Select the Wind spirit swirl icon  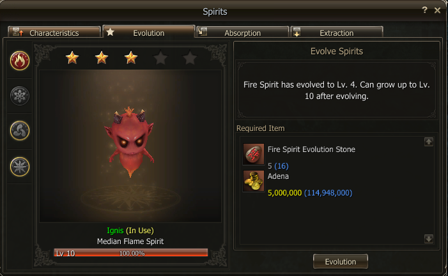[20, 131]
